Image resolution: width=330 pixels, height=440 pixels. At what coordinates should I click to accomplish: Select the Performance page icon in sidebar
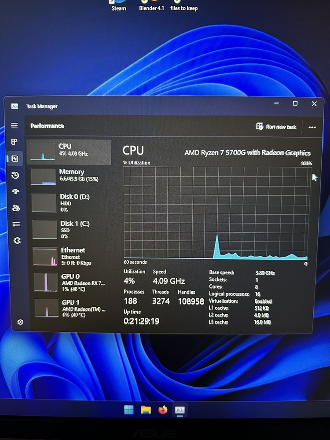pyautogui.click(x=15, y=158)
